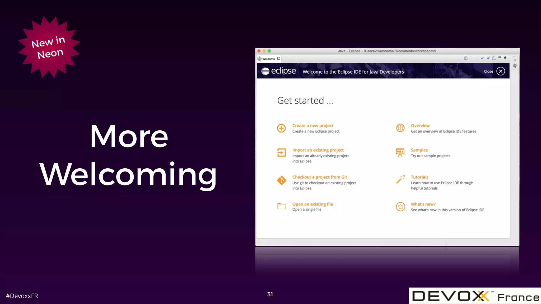Open the Tutorials link

(x=419, y=177)
